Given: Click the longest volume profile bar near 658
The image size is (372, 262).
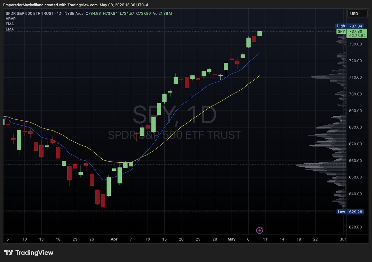Looking at the screenshot, I should (x=321, y=164).
